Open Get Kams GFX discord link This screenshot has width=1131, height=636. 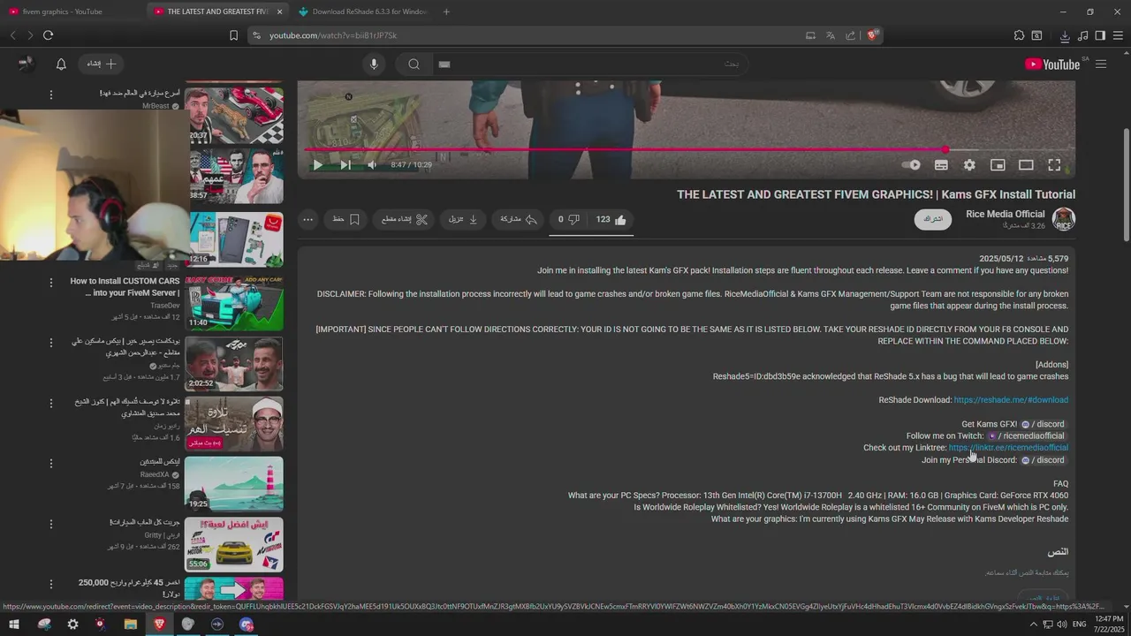tap(1044, 424)
